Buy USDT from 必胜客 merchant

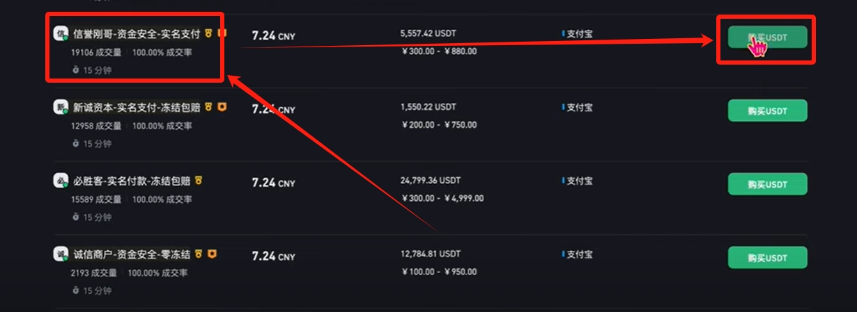[767, 184]
